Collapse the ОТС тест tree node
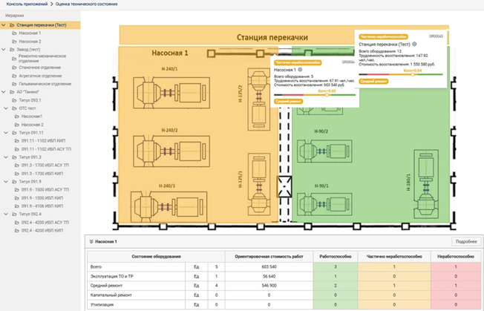 point(6,108)
